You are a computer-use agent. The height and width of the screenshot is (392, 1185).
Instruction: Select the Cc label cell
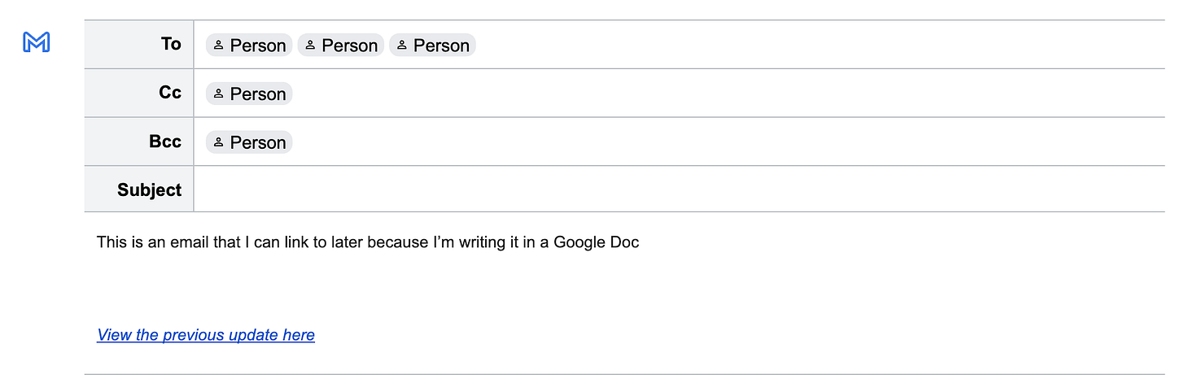[x=139, y=93]
